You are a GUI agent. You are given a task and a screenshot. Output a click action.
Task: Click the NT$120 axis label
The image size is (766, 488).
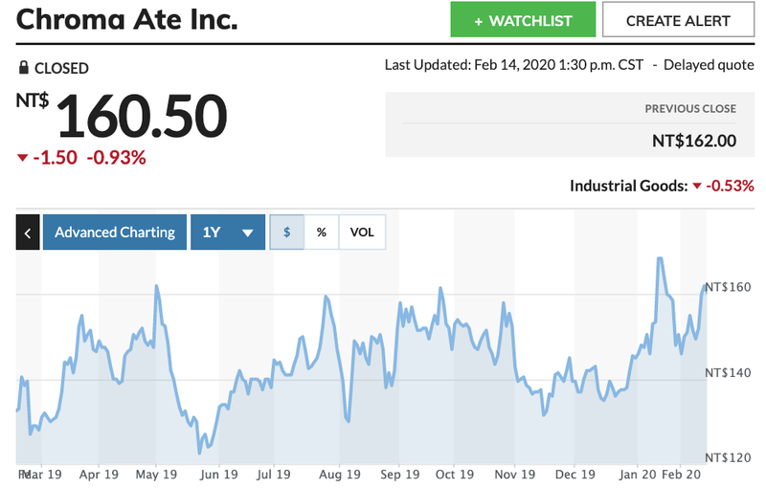[x=728, y=457]
